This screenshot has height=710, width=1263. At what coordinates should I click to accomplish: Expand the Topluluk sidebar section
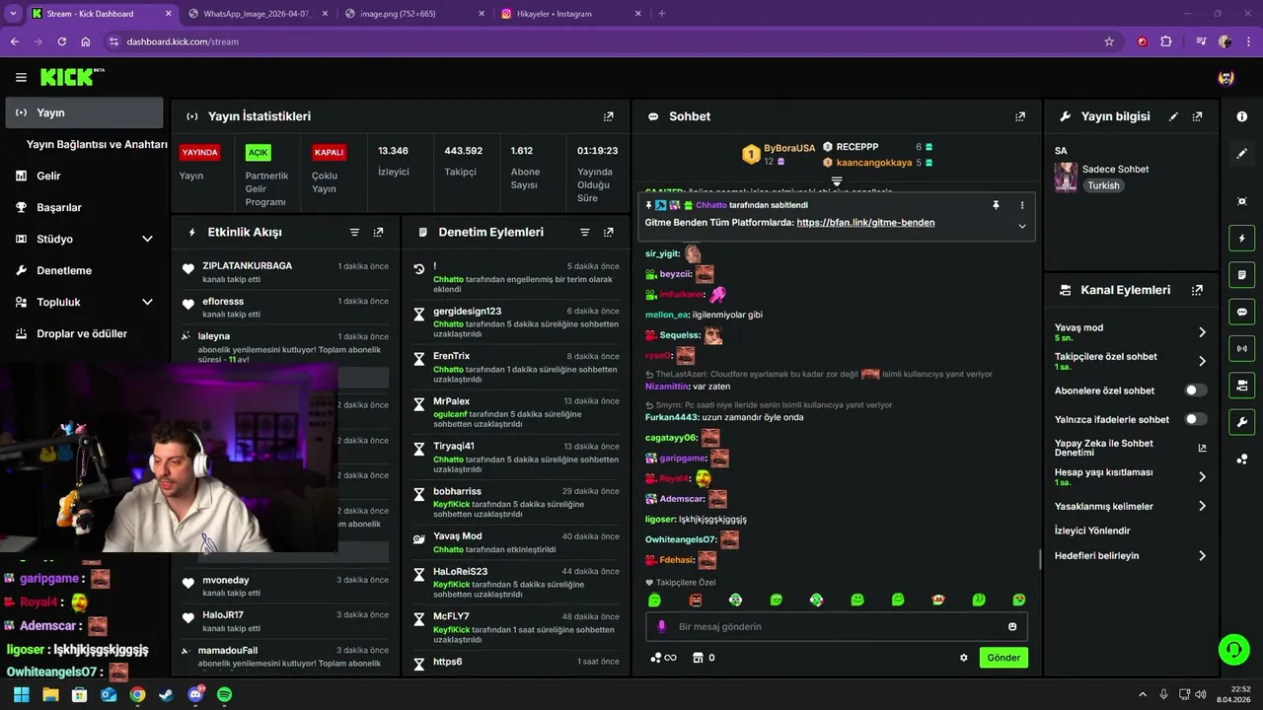[147, 302]
